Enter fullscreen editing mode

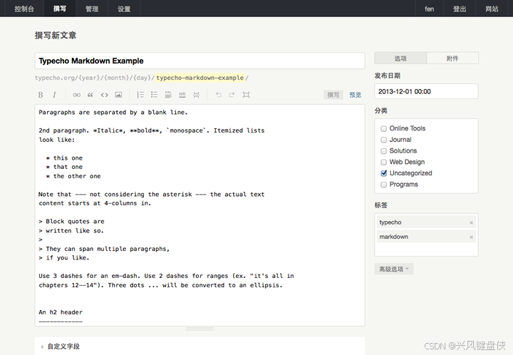246,95
